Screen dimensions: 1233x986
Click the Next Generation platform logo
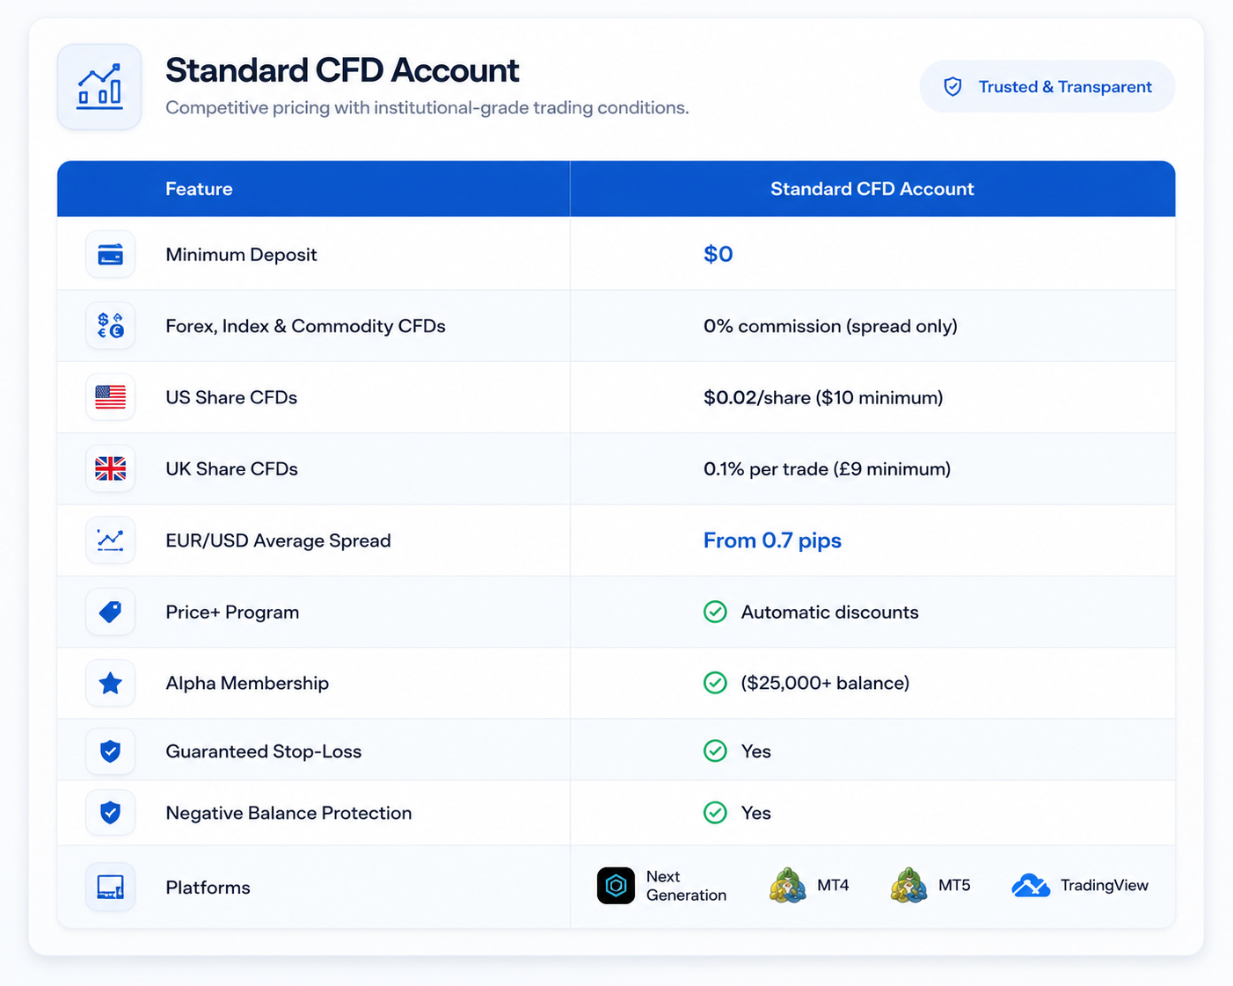tap(616, 886)
